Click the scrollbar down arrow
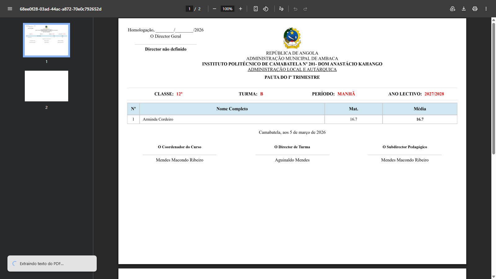Image resolution: width=496 pixels, height=279 pixels. pos(494,277)
